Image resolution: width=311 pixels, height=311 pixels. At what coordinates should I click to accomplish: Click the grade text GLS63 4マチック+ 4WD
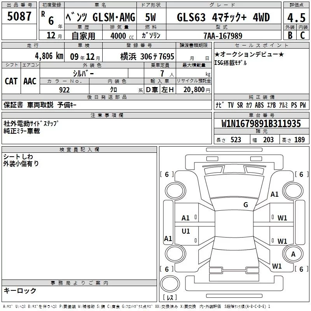click(223, 17)
